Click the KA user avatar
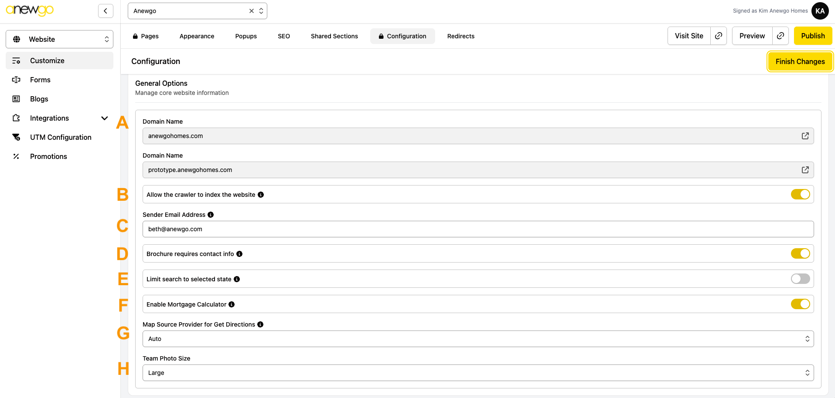The height and width of the screenshot is (398, 835). (x=820, y=11)
